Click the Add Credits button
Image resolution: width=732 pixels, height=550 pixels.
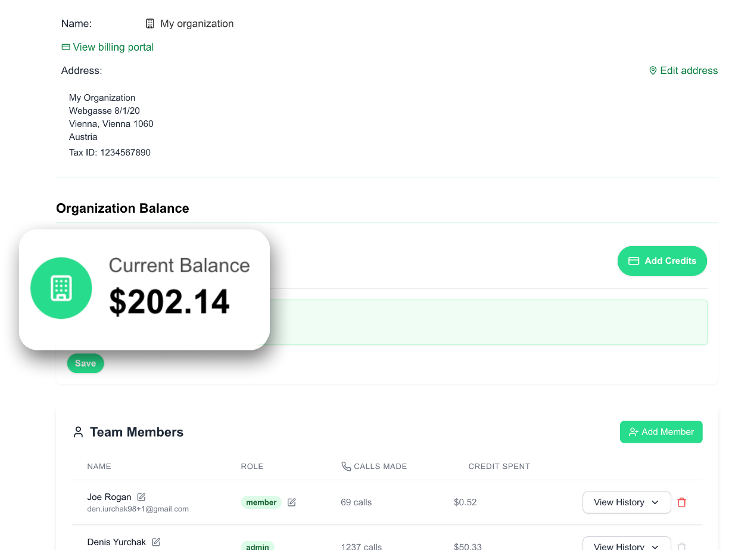pos(662,260)
